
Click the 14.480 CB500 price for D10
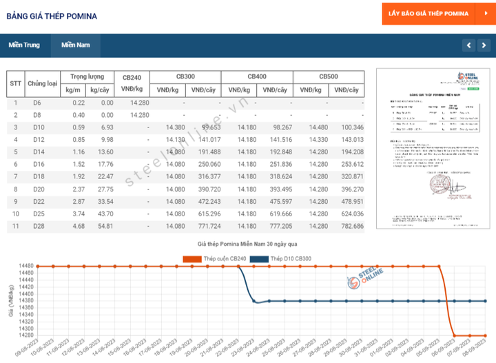click(x=318, y=127)
